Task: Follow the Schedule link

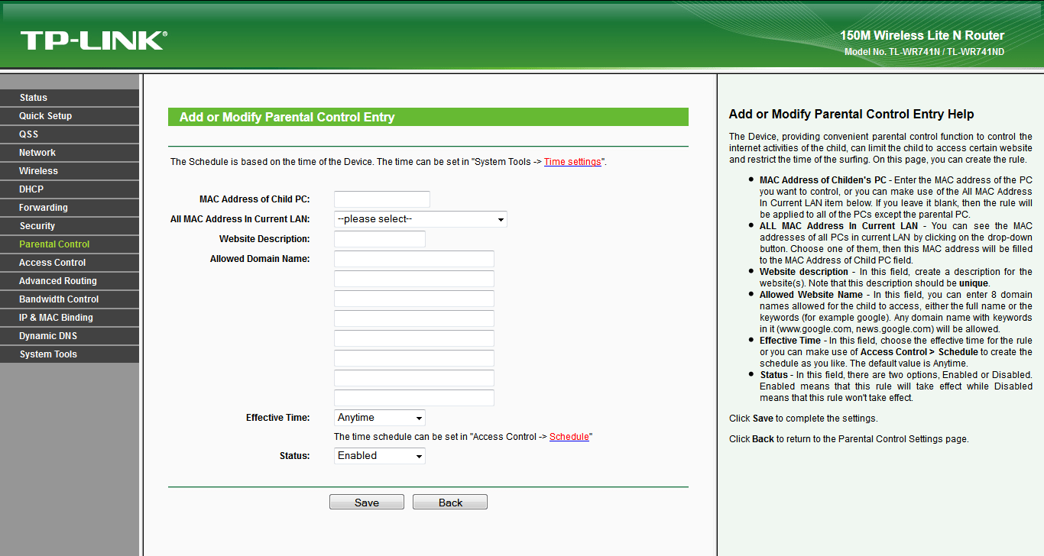Action: point(569,437)
